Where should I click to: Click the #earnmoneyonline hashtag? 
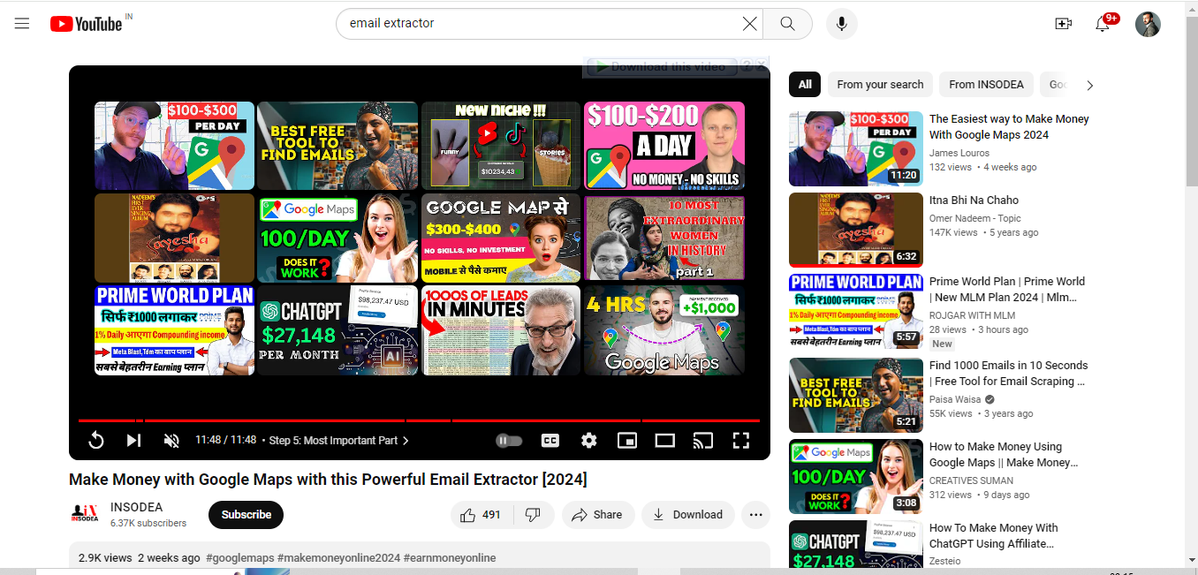450,558
